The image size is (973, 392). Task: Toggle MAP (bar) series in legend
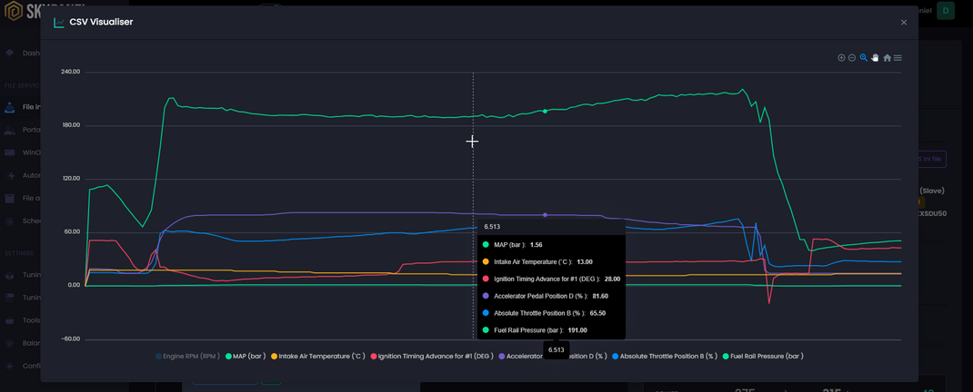point(248,357)
